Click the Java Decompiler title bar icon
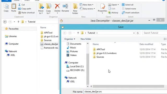Image resolution: width=167 pixels, height=94 pixels. (x=62, y=21)
